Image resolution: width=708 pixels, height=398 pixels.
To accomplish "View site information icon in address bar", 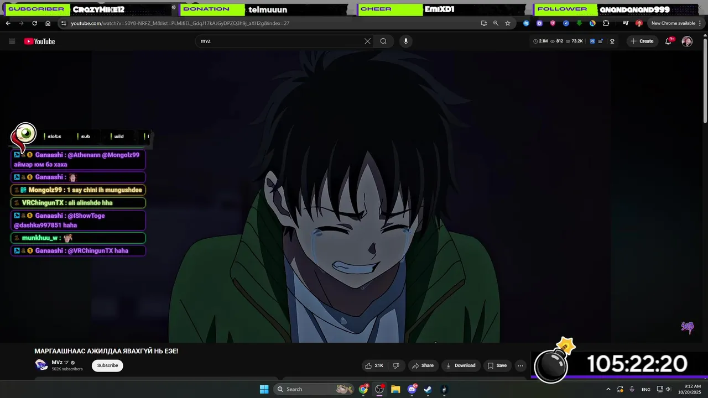I will pyautogui.click(x=64, y=23).
